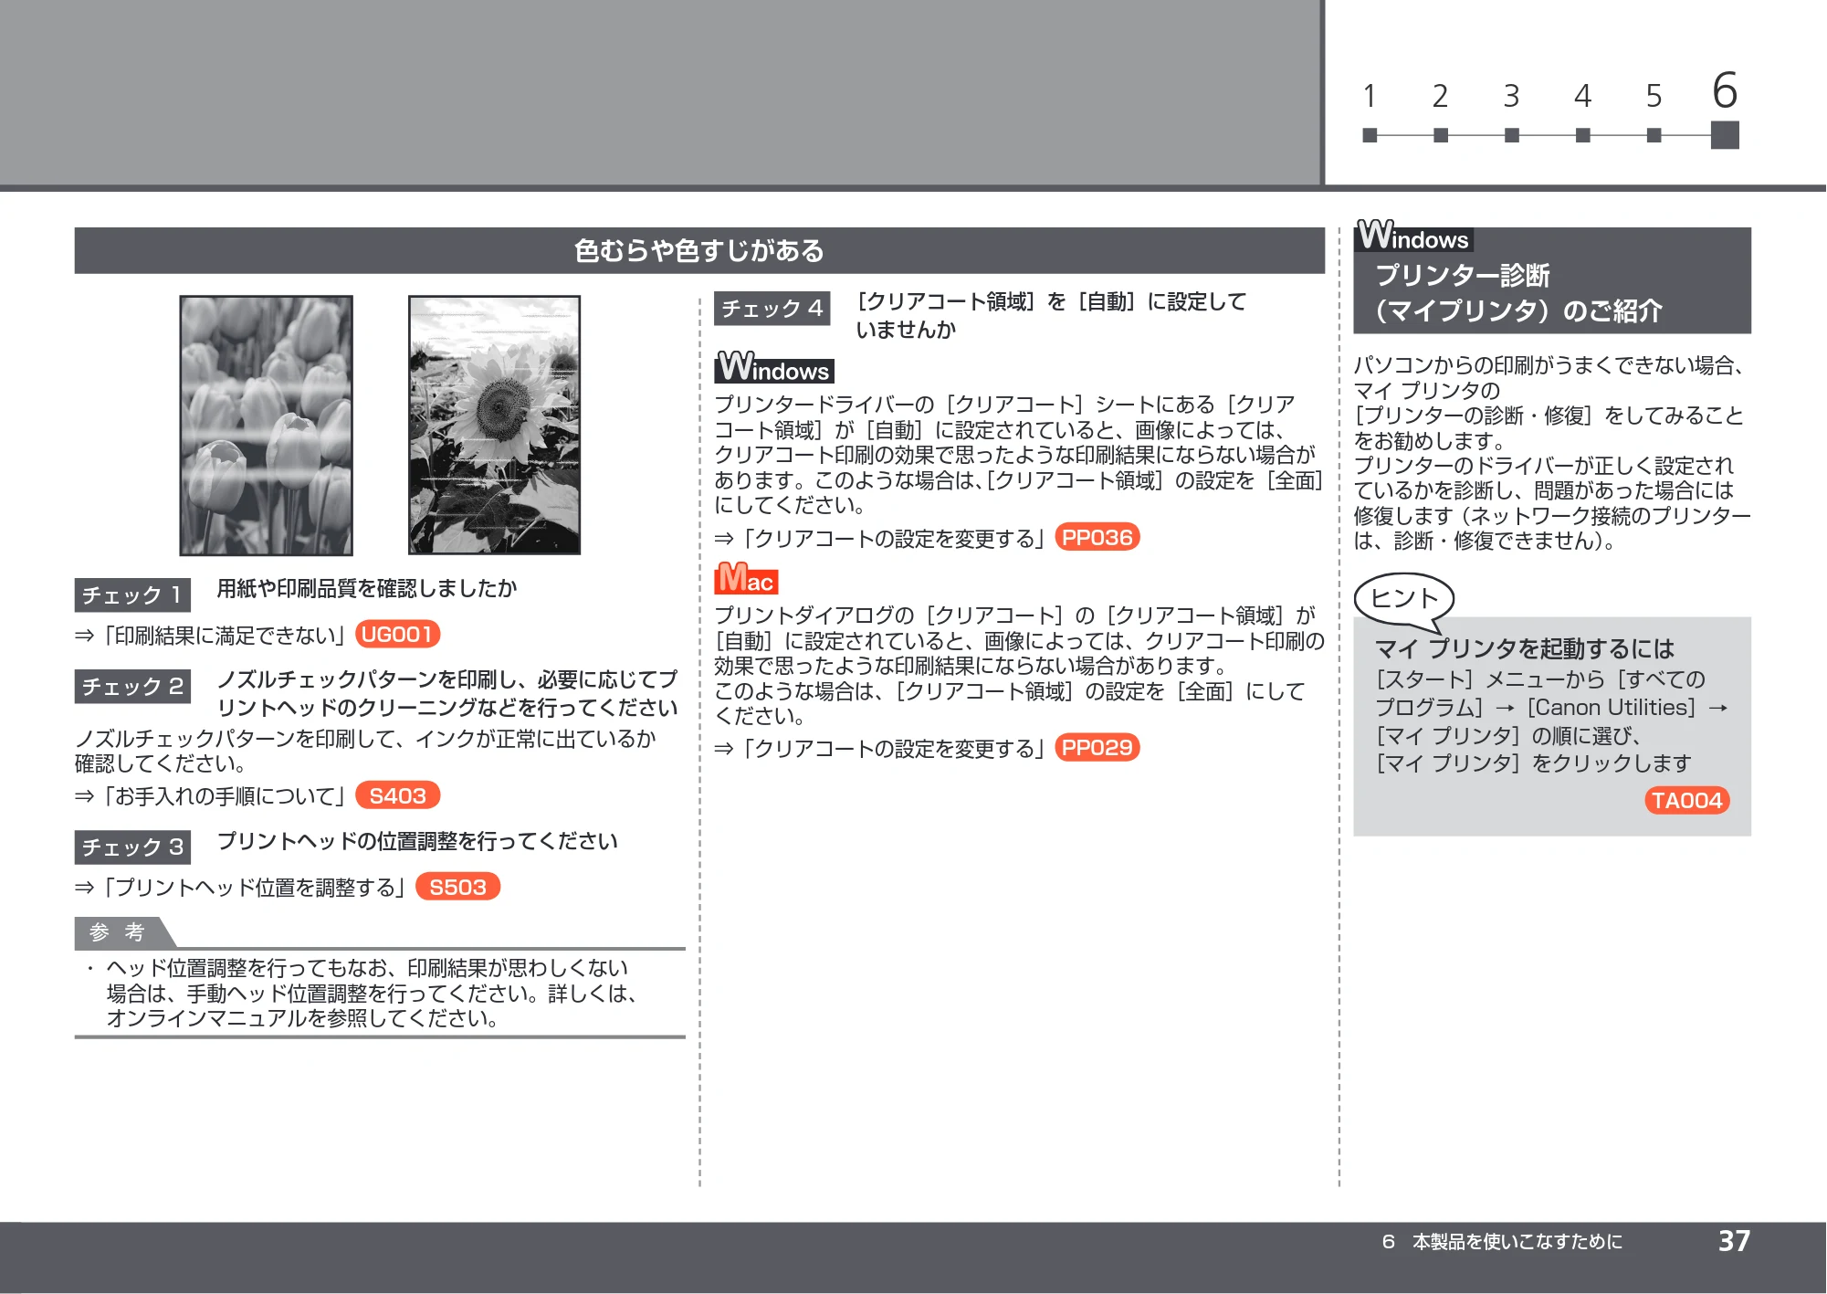1827x1294 pixels.
Task: Click プリントヘッドの位置調整を行ってください heading
Action: coord(417,841)
